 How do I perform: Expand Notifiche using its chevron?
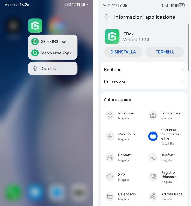click(183, 70)
